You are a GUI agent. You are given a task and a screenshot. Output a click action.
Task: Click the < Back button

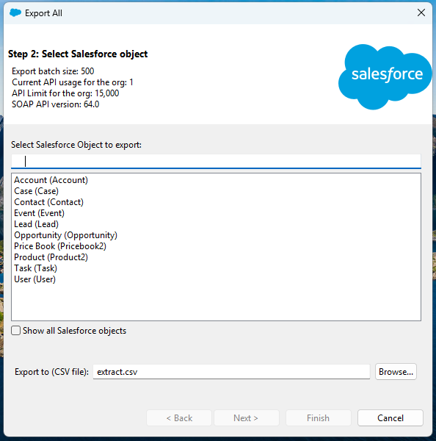(x=179, y=418)
